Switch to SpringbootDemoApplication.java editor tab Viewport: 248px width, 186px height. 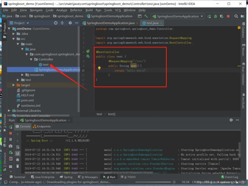point(110,23)
